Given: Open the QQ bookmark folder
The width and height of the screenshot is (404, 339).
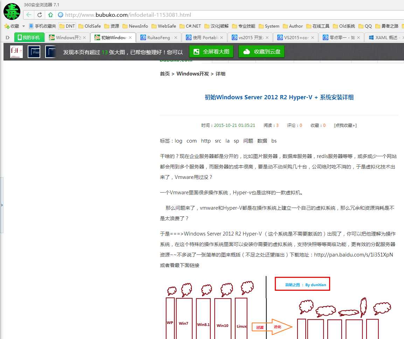Looking at the screenshot, I should point(365,26).
